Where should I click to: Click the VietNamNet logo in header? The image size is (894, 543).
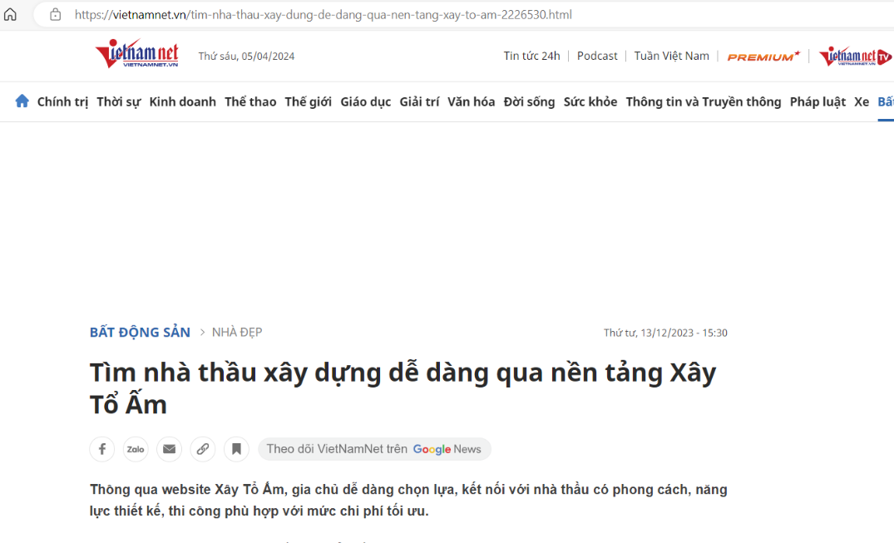[x=137, y=53]
